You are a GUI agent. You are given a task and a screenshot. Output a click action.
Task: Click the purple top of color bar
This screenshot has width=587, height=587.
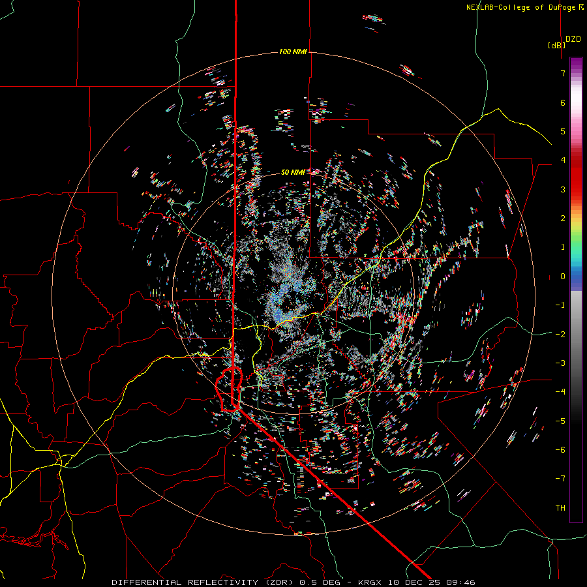coord(576,64)
